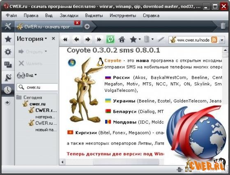Click the Открыть open button
230x175 pixels.
(30, 51)
